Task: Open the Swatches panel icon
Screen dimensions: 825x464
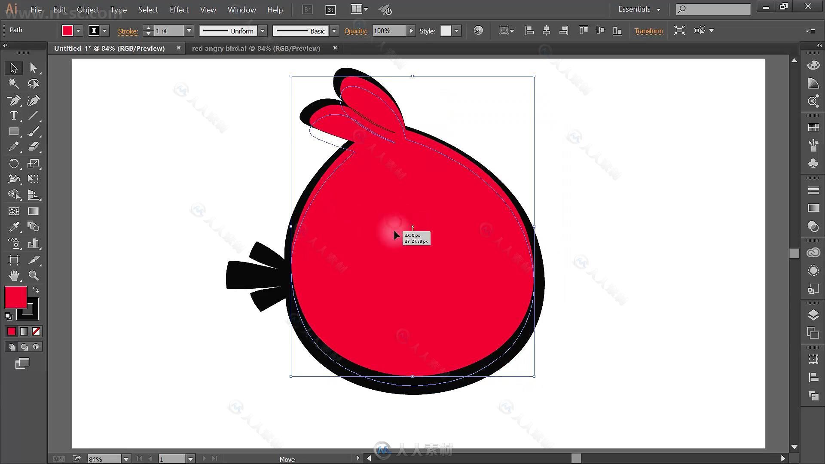Action: point(813,128)
